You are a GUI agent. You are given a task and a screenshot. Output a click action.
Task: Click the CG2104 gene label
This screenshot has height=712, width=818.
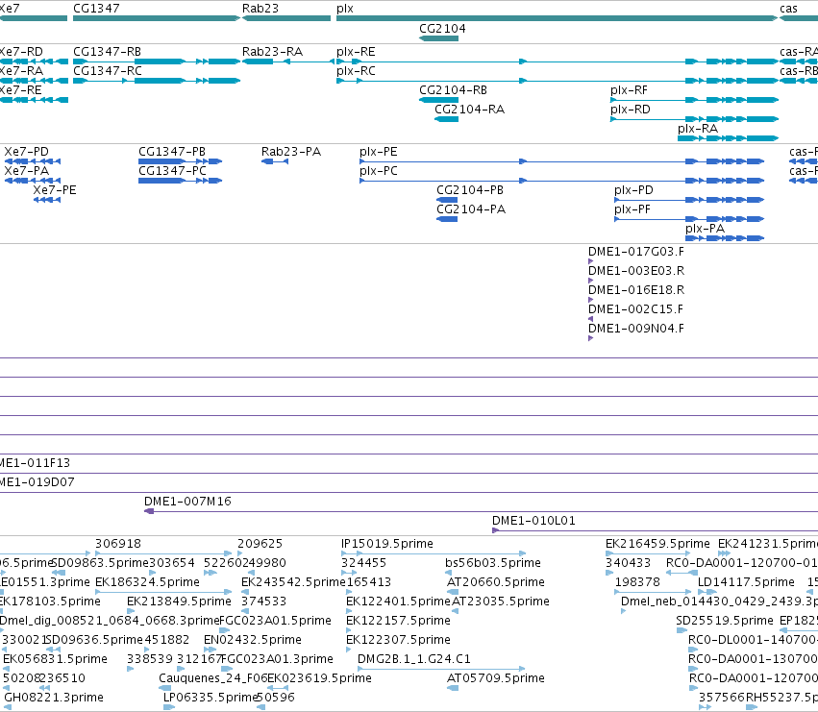click(x=442, y=28)
